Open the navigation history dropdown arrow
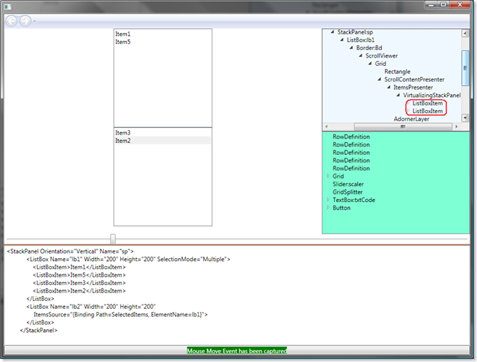This screenshot has height=362, width=477. (x=34, y=21)
